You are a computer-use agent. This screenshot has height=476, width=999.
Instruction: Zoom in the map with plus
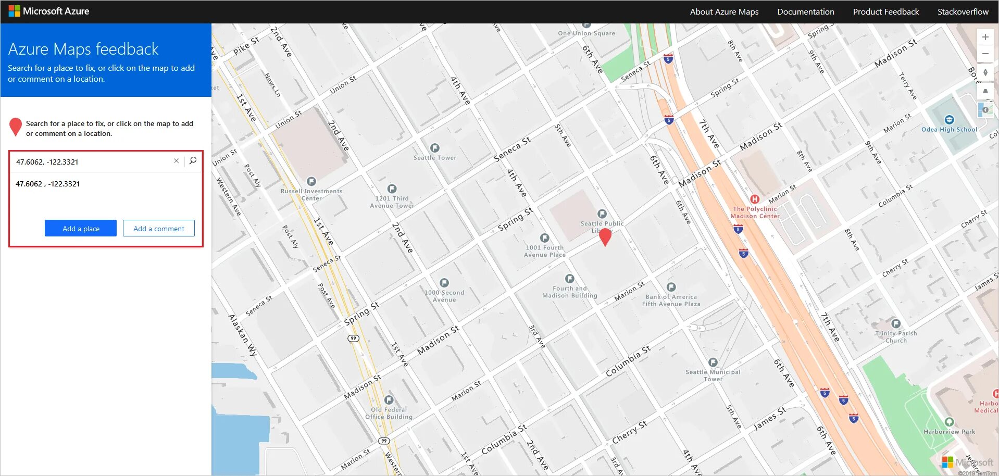985,37
